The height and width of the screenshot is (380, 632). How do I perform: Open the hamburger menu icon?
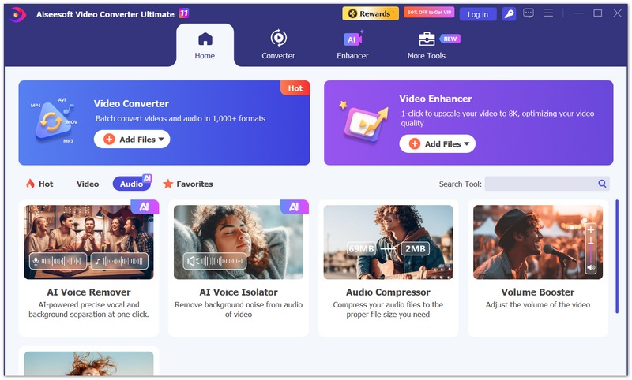pyautogui.click(x=548, y=13)
